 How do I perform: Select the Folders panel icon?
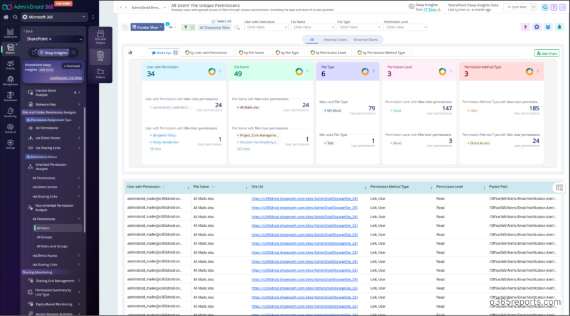[x=101, y=74]
